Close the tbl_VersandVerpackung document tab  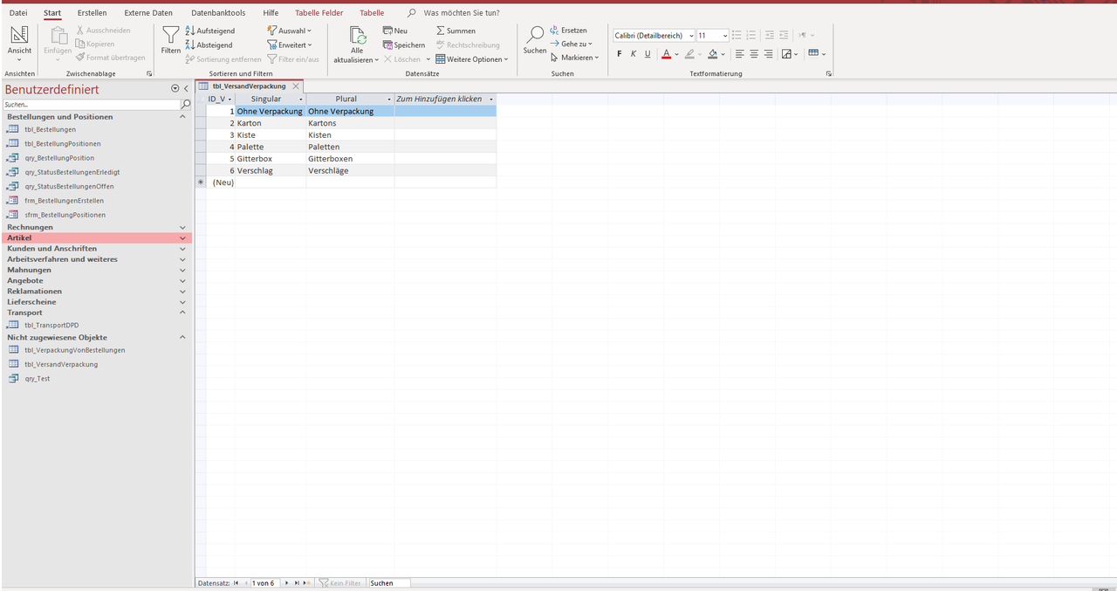point(296,86)
